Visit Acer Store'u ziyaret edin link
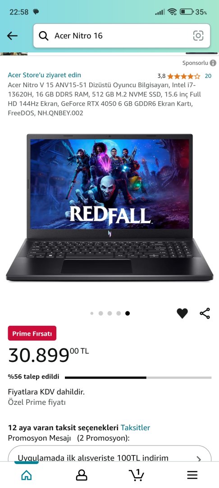Screen dimensions: 219x488 [x=44, y=75]
